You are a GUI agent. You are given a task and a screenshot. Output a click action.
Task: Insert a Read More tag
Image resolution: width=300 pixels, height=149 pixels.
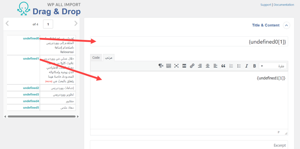pyautogui.click(x=184, y=66)
